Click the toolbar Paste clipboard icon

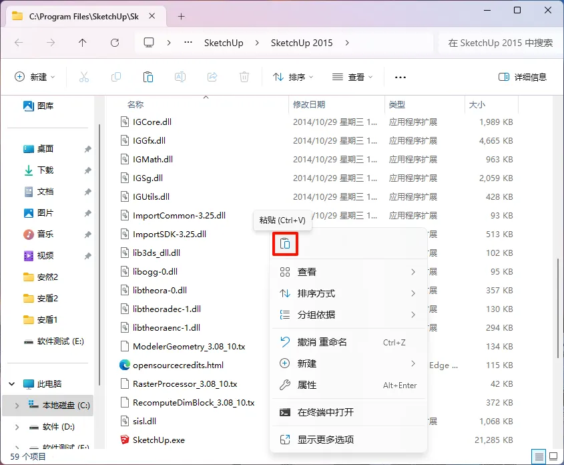[148, 77]
